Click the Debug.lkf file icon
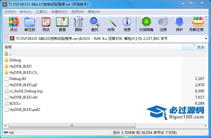Viewport: 211px width, 138px height. tap(6, 78)
